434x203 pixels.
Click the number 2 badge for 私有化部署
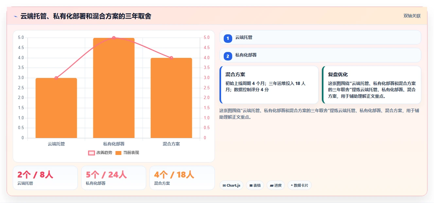click(228, 56)
